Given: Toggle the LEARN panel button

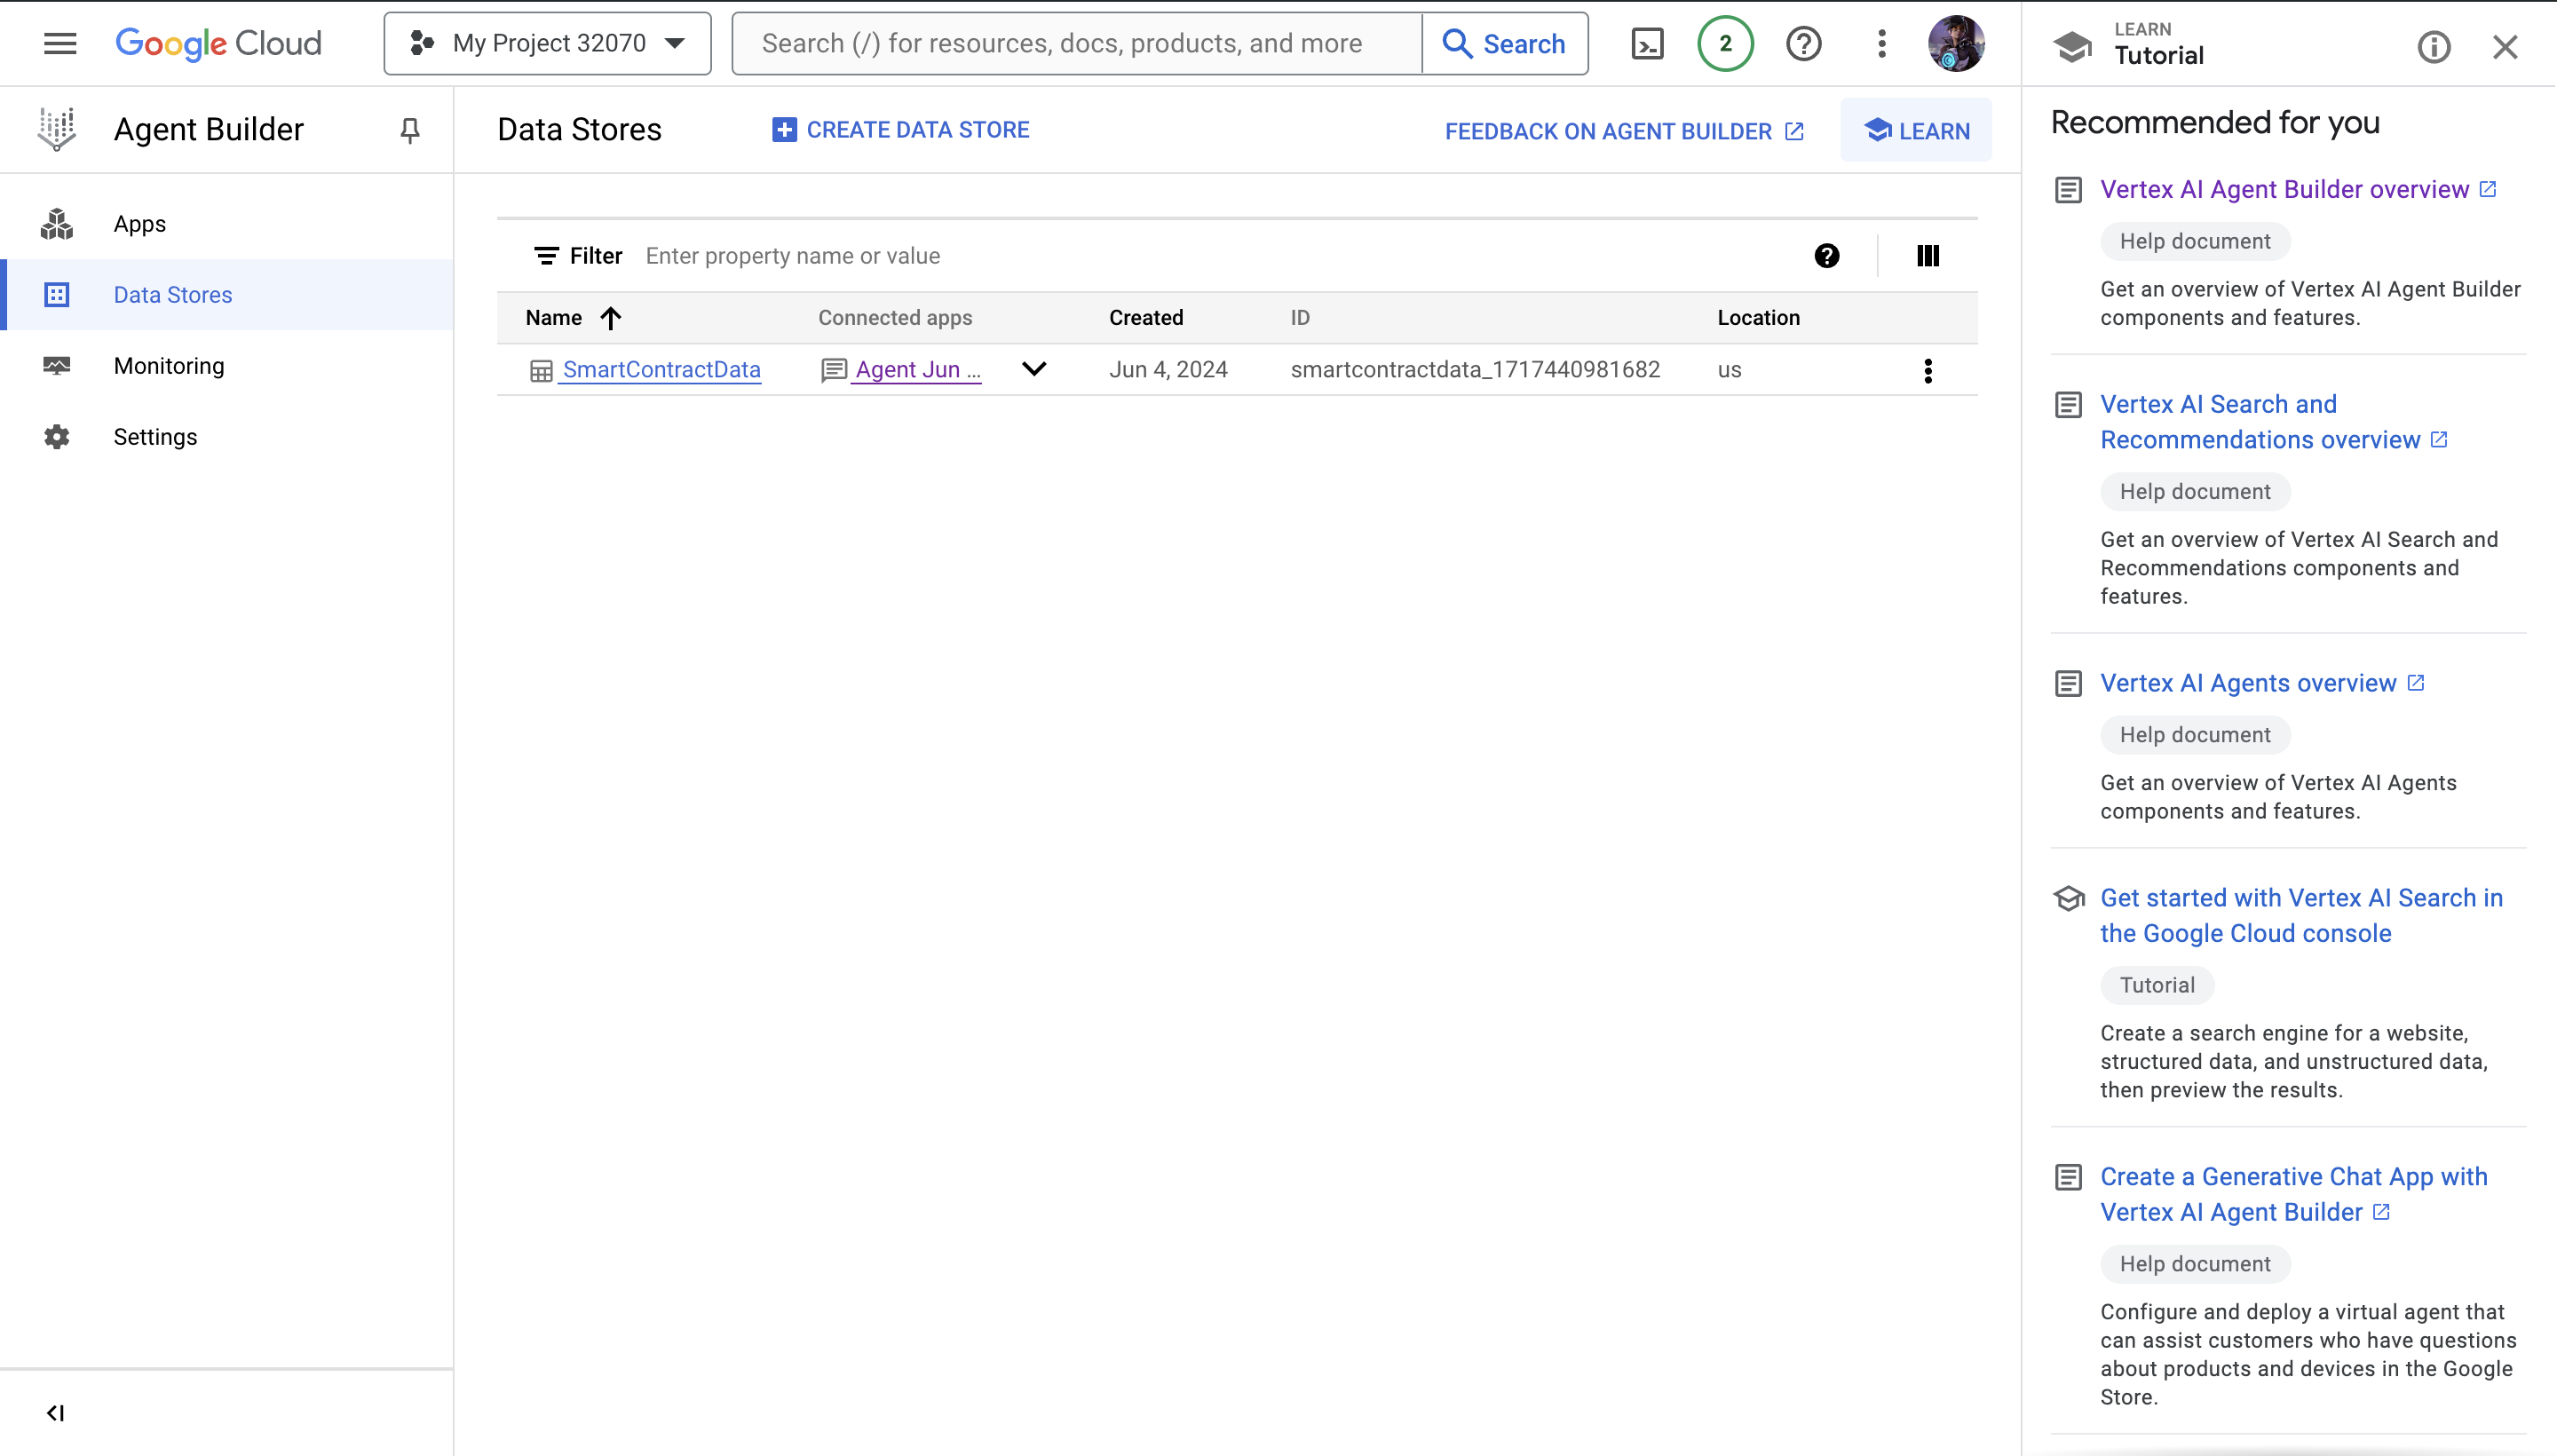Looking at the screenshot, I should point(1915,131).
